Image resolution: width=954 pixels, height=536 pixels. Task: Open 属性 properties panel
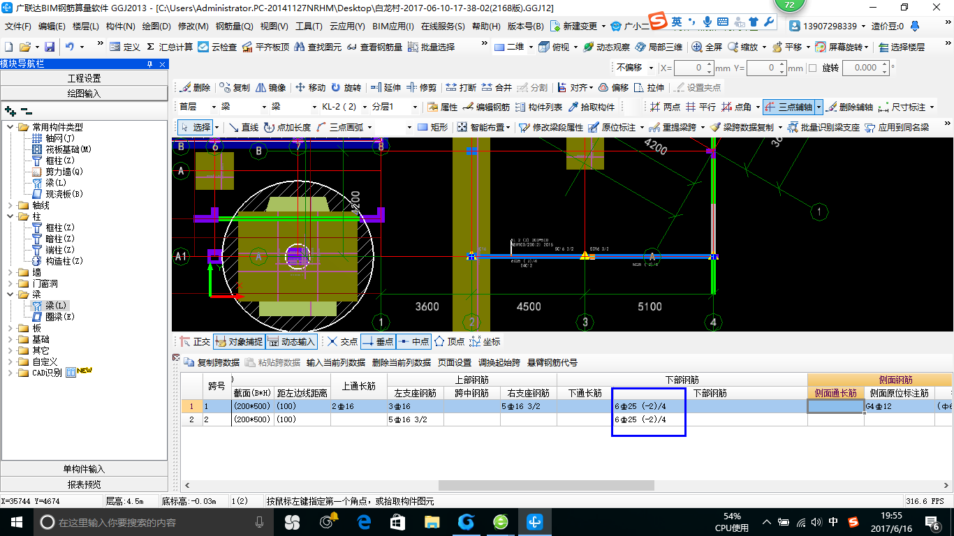442,107
